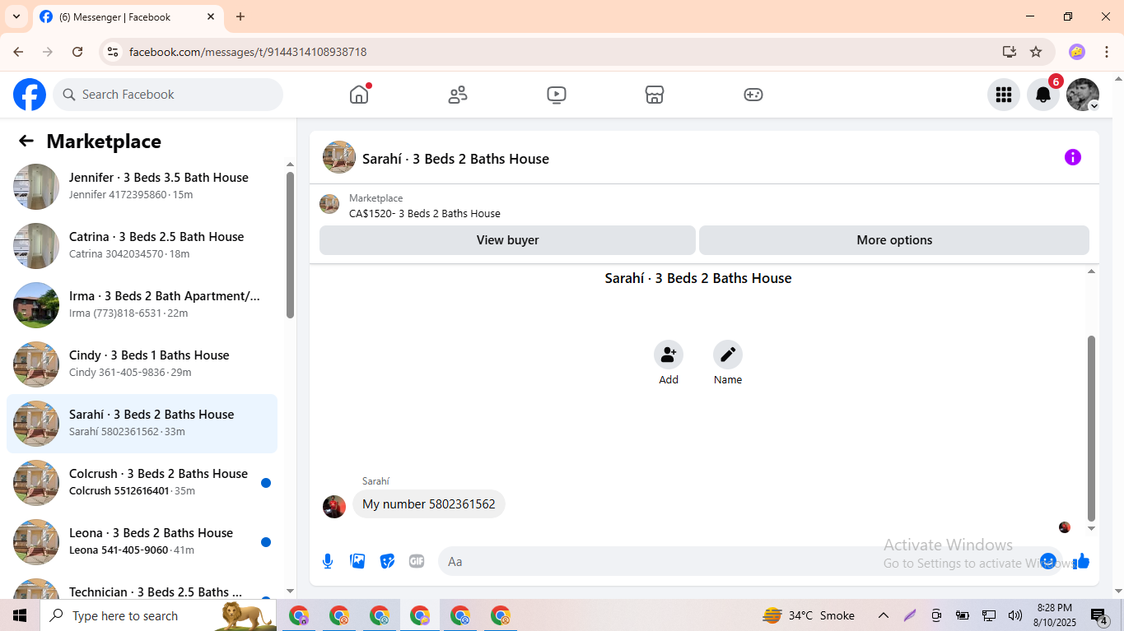
Task: Click the chat messages scrollbar
Action: point(1092,428)
